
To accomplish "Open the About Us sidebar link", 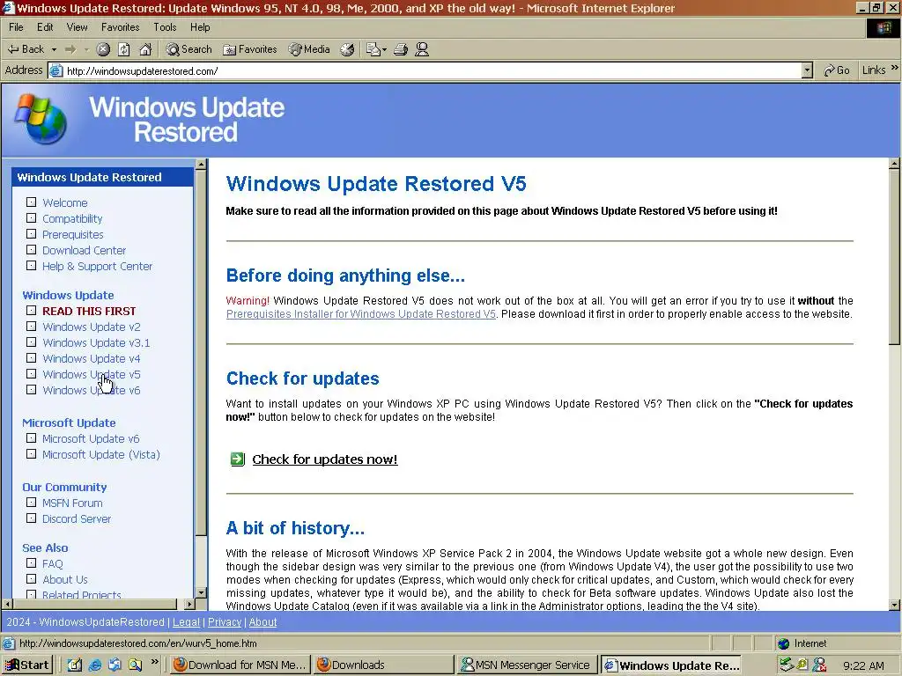I will 65,579.
